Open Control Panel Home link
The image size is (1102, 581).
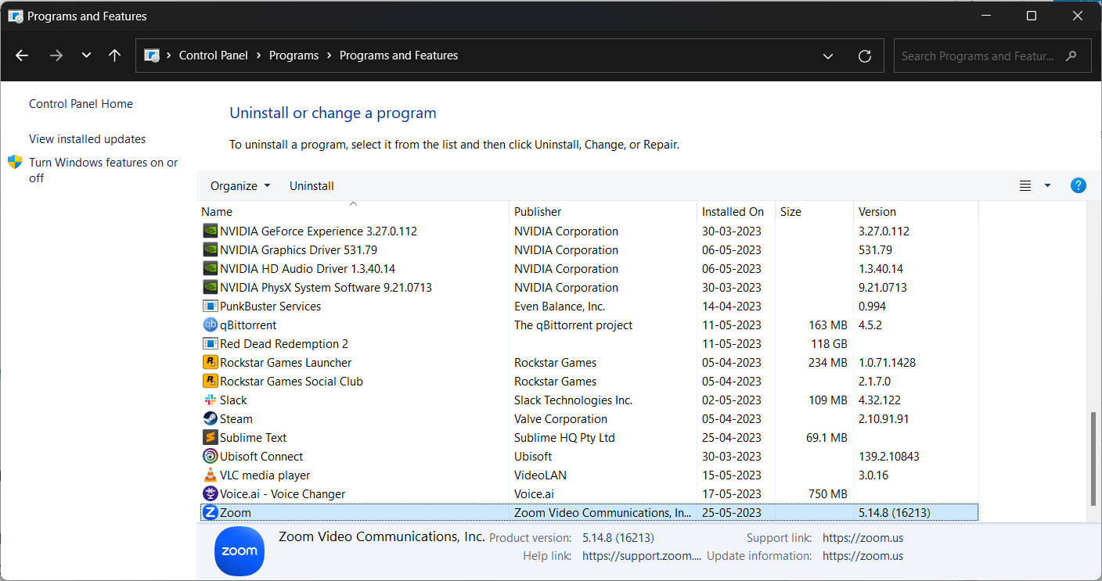click(x=81, y=104)
